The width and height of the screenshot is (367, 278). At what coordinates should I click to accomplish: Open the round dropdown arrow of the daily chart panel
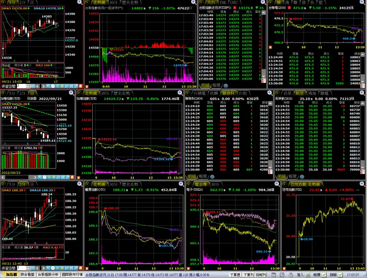3,93
